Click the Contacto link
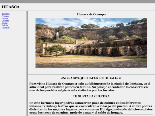 [5, 27]
